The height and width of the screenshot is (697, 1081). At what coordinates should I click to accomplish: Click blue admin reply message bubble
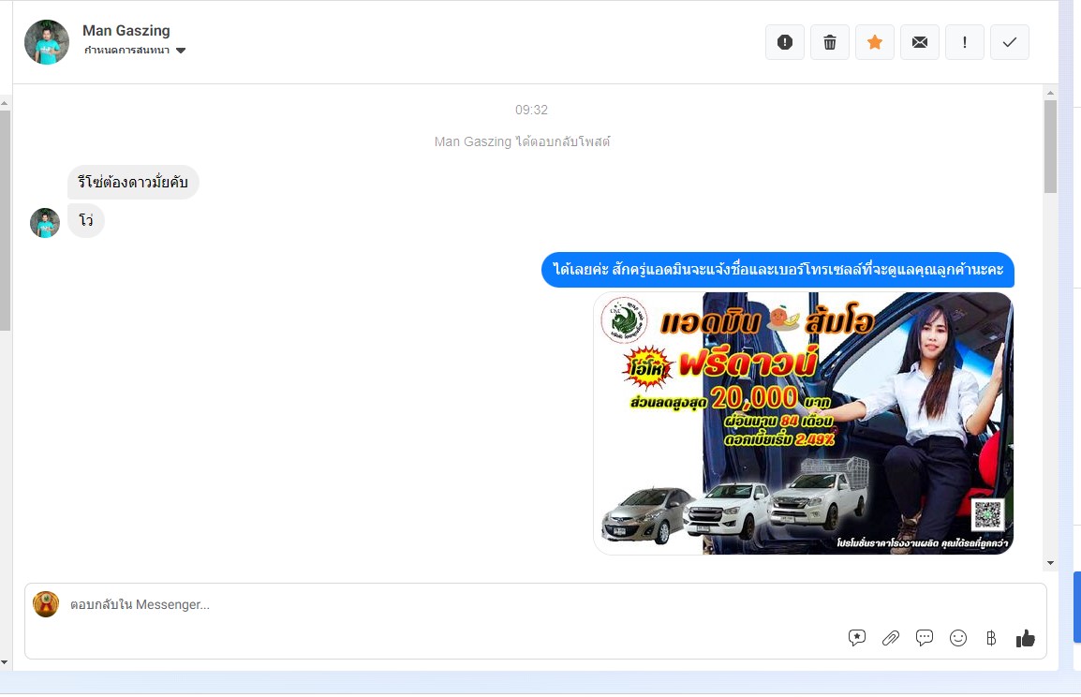(777, 270)
